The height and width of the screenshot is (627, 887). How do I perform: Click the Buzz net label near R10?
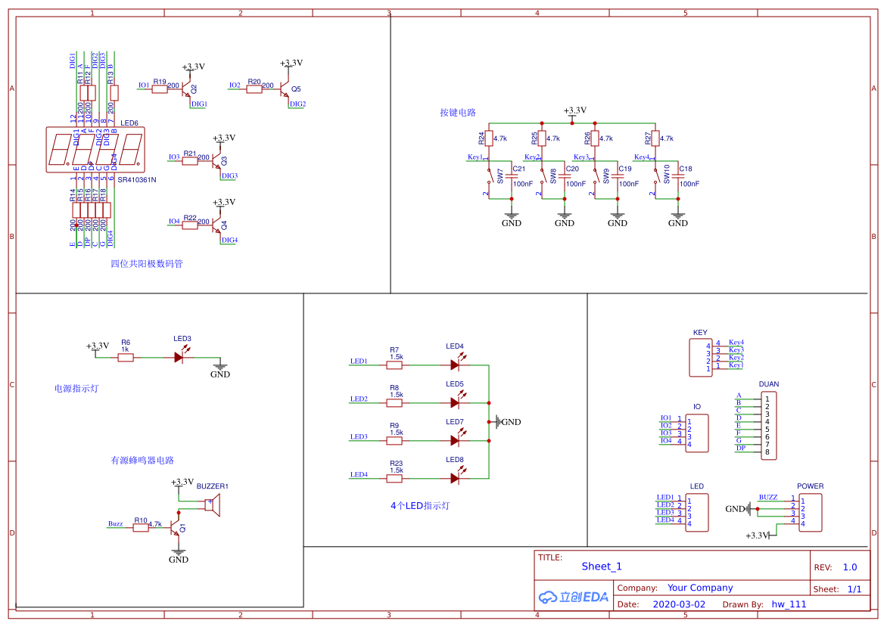115,523
